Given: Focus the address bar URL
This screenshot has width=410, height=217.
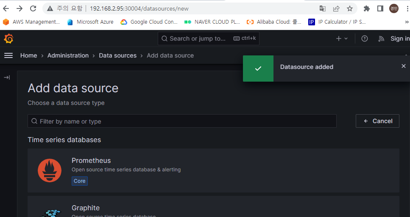Looking at the screenshot, I should (x=139, y=8).
